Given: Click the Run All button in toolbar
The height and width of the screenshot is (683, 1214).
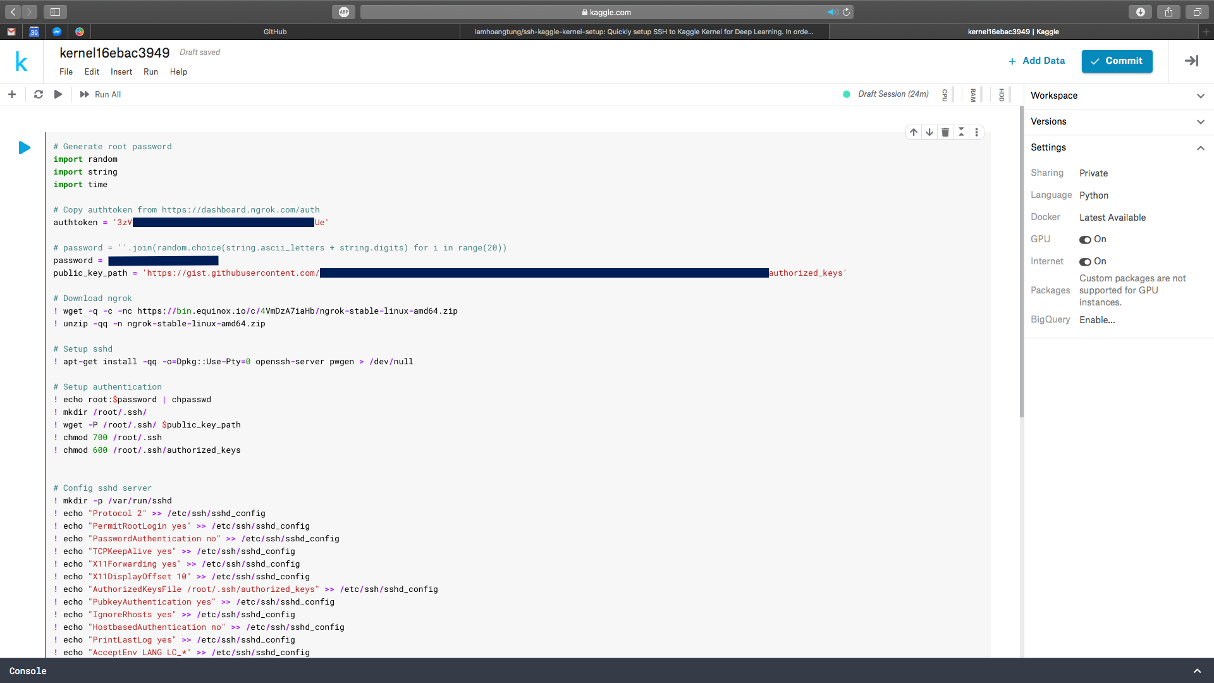Looking at the screenshot, I should point(99,94).
